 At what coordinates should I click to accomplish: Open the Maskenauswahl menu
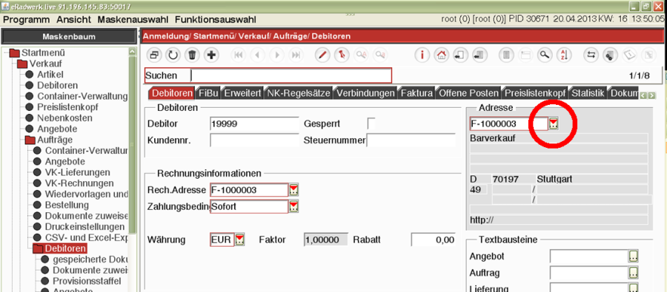pos(133,19)
